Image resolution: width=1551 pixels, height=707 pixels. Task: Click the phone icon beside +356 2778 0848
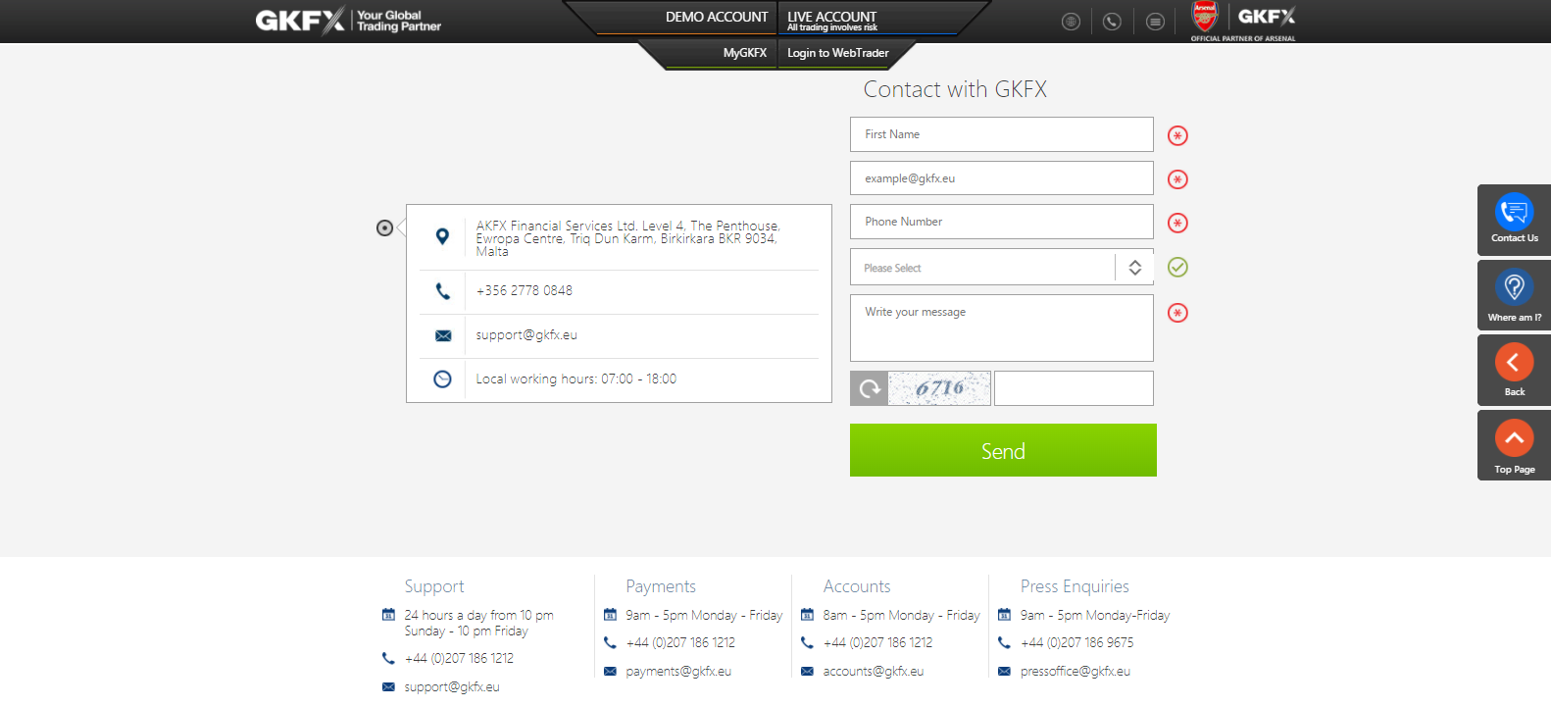coord(443,291)
